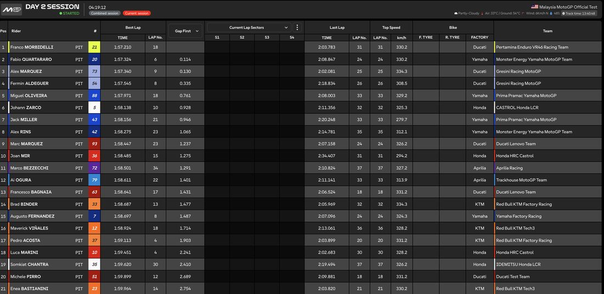The height and width of the screenshot is (294, 604).
Task: Click the MotoGP logo icon
Action: pos(12,9)
